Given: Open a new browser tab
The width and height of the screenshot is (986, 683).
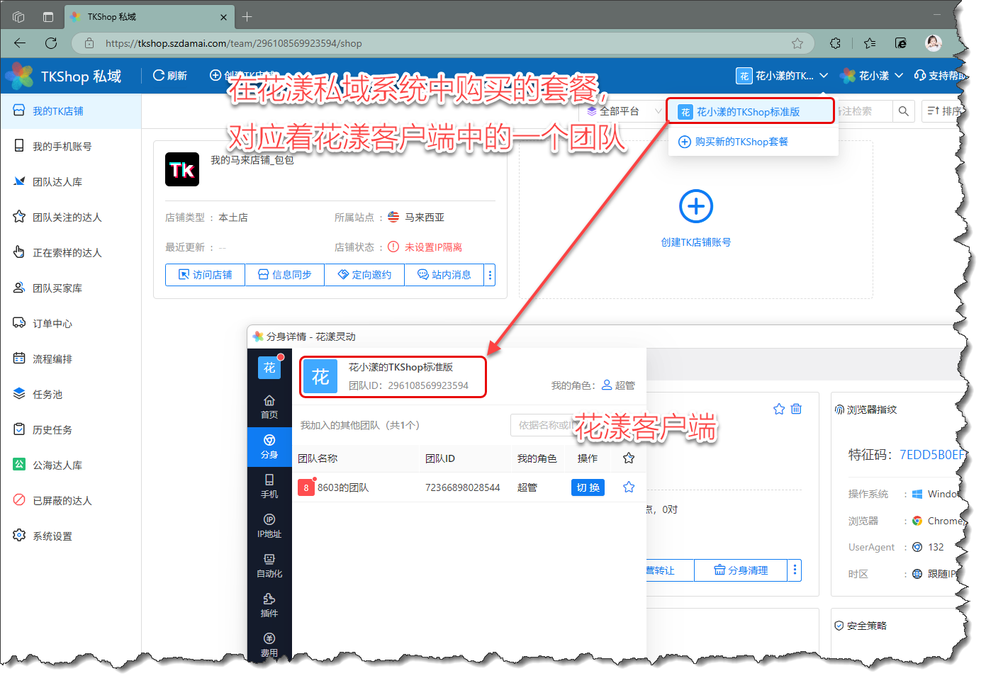Looking at the screenshot, I should (x=247, y=16).
